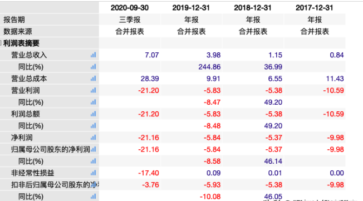Click chart icon in the last 同比(%) row
This screenshot has width=363, height=201.
coord(94,197)
